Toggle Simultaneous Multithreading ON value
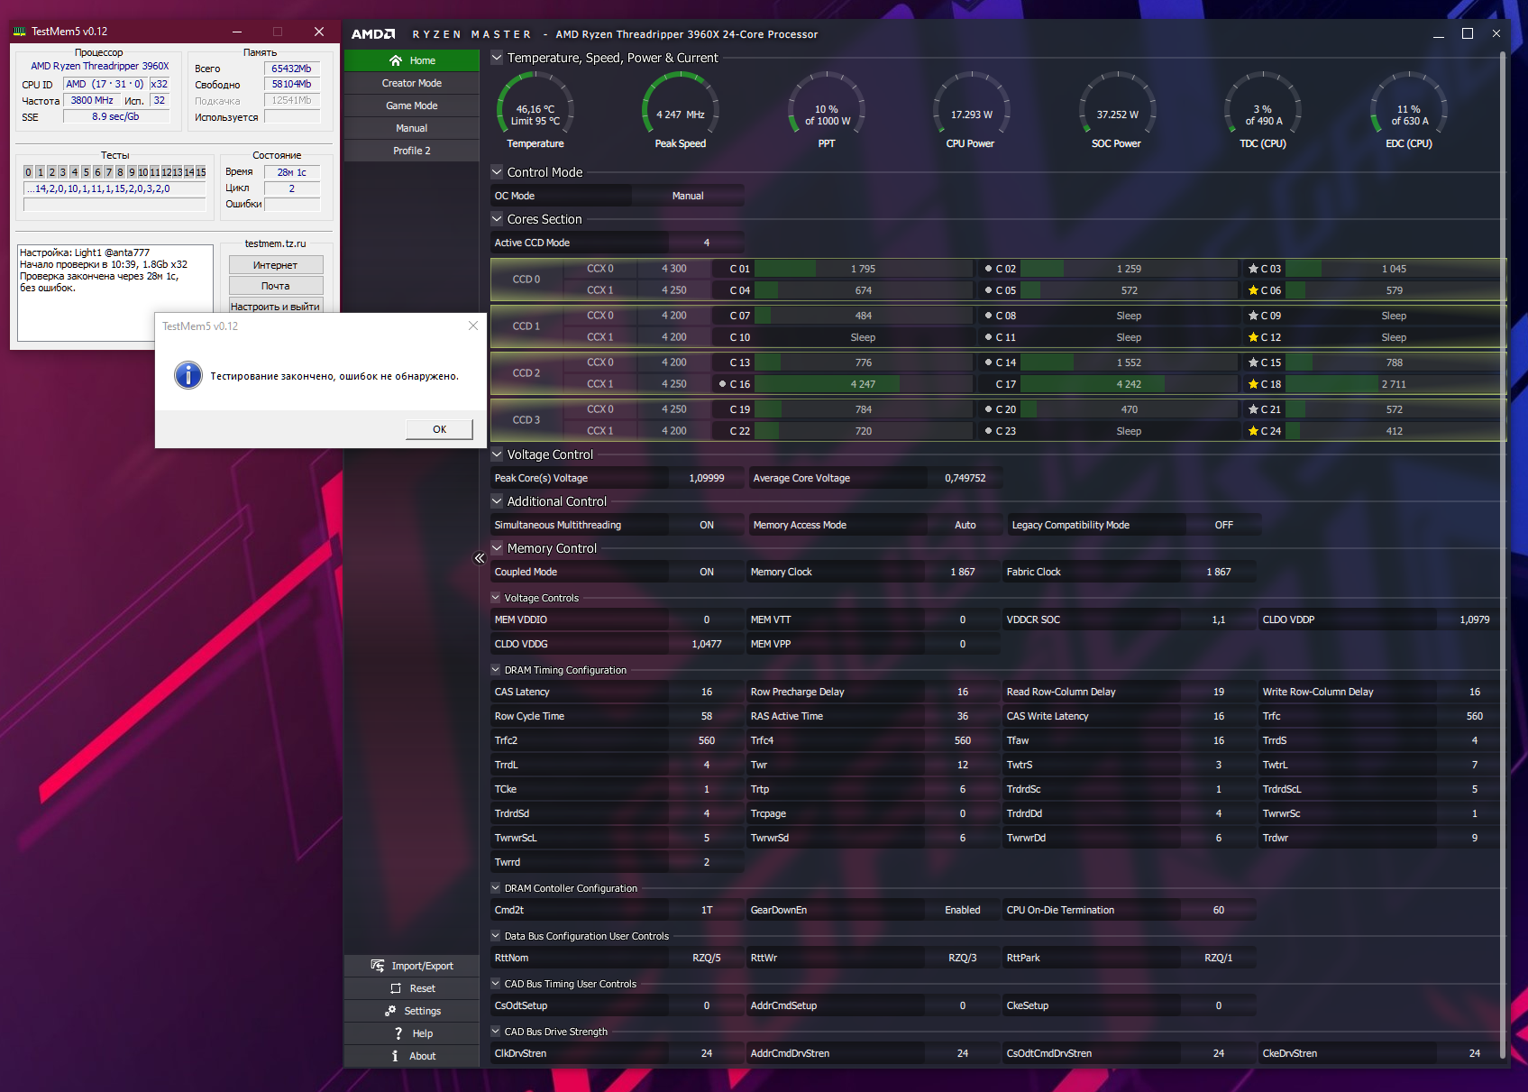Screen dimensions: 1528x1092 [x=707, y=525]
